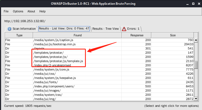Click the red warning icon on Errors tab
This screenshot has width=202, height=110.
click(x=124, y=29)
